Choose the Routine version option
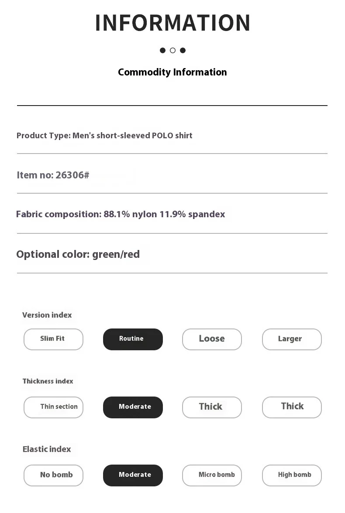 click(x=133, y=339)
